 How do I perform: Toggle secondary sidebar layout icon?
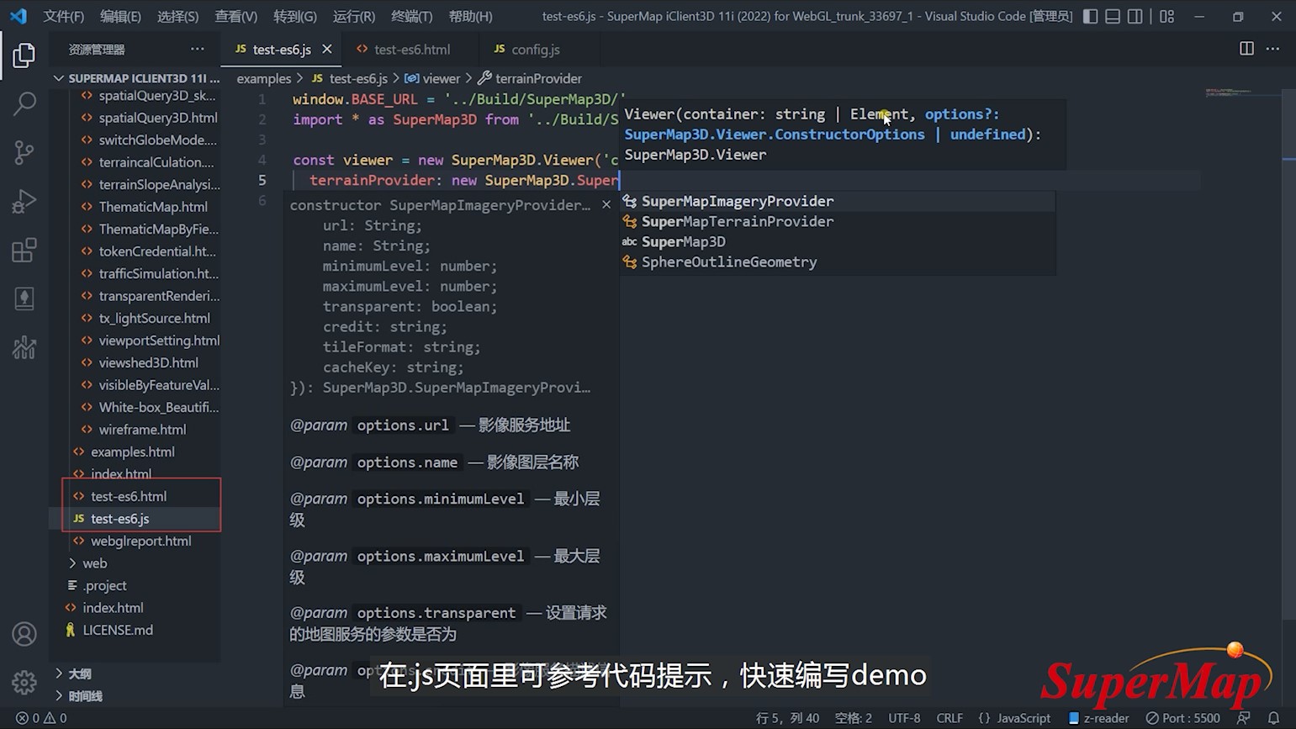1135,16
